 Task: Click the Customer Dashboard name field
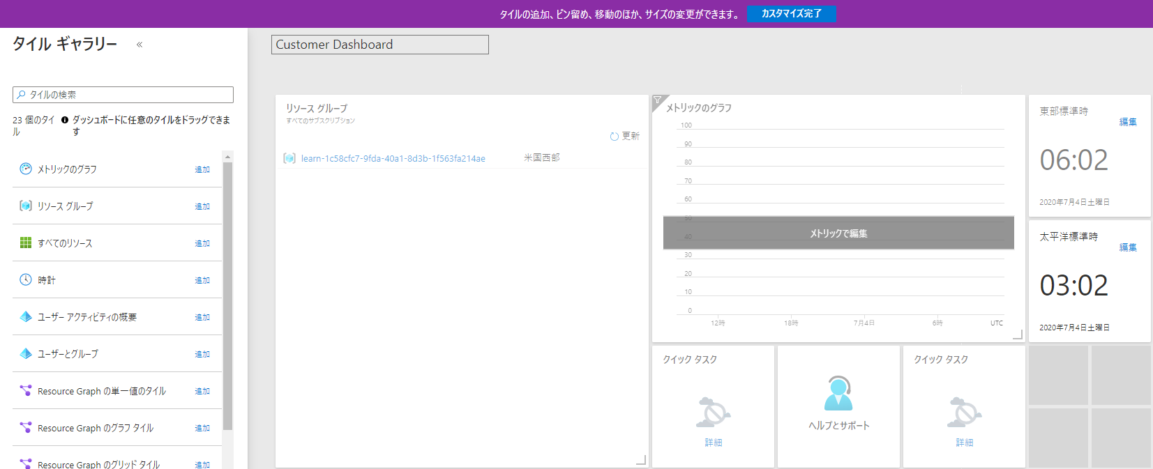click(x=379, y=45)
